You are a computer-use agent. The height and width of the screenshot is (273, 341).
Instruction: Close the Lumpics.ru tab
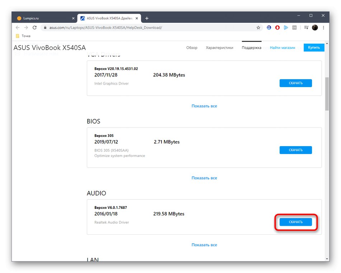pos(73,18)
